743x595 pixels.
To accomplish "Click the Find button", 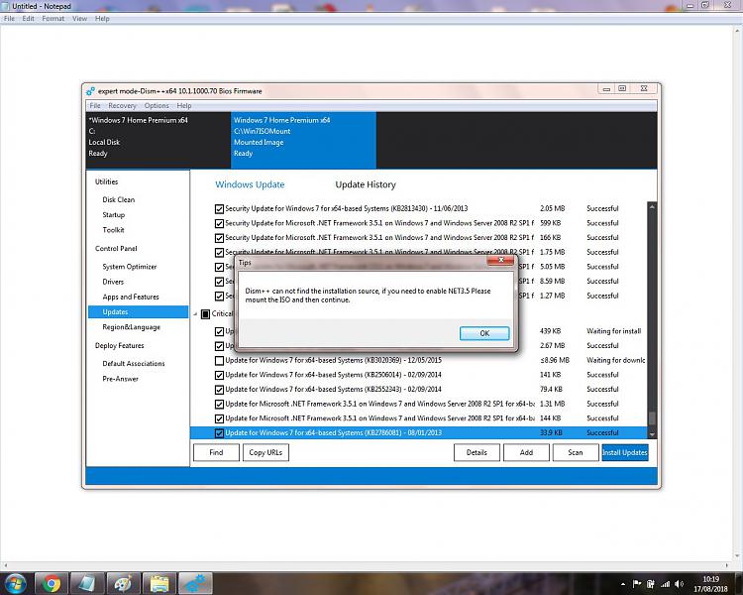I will click(216, 452).
